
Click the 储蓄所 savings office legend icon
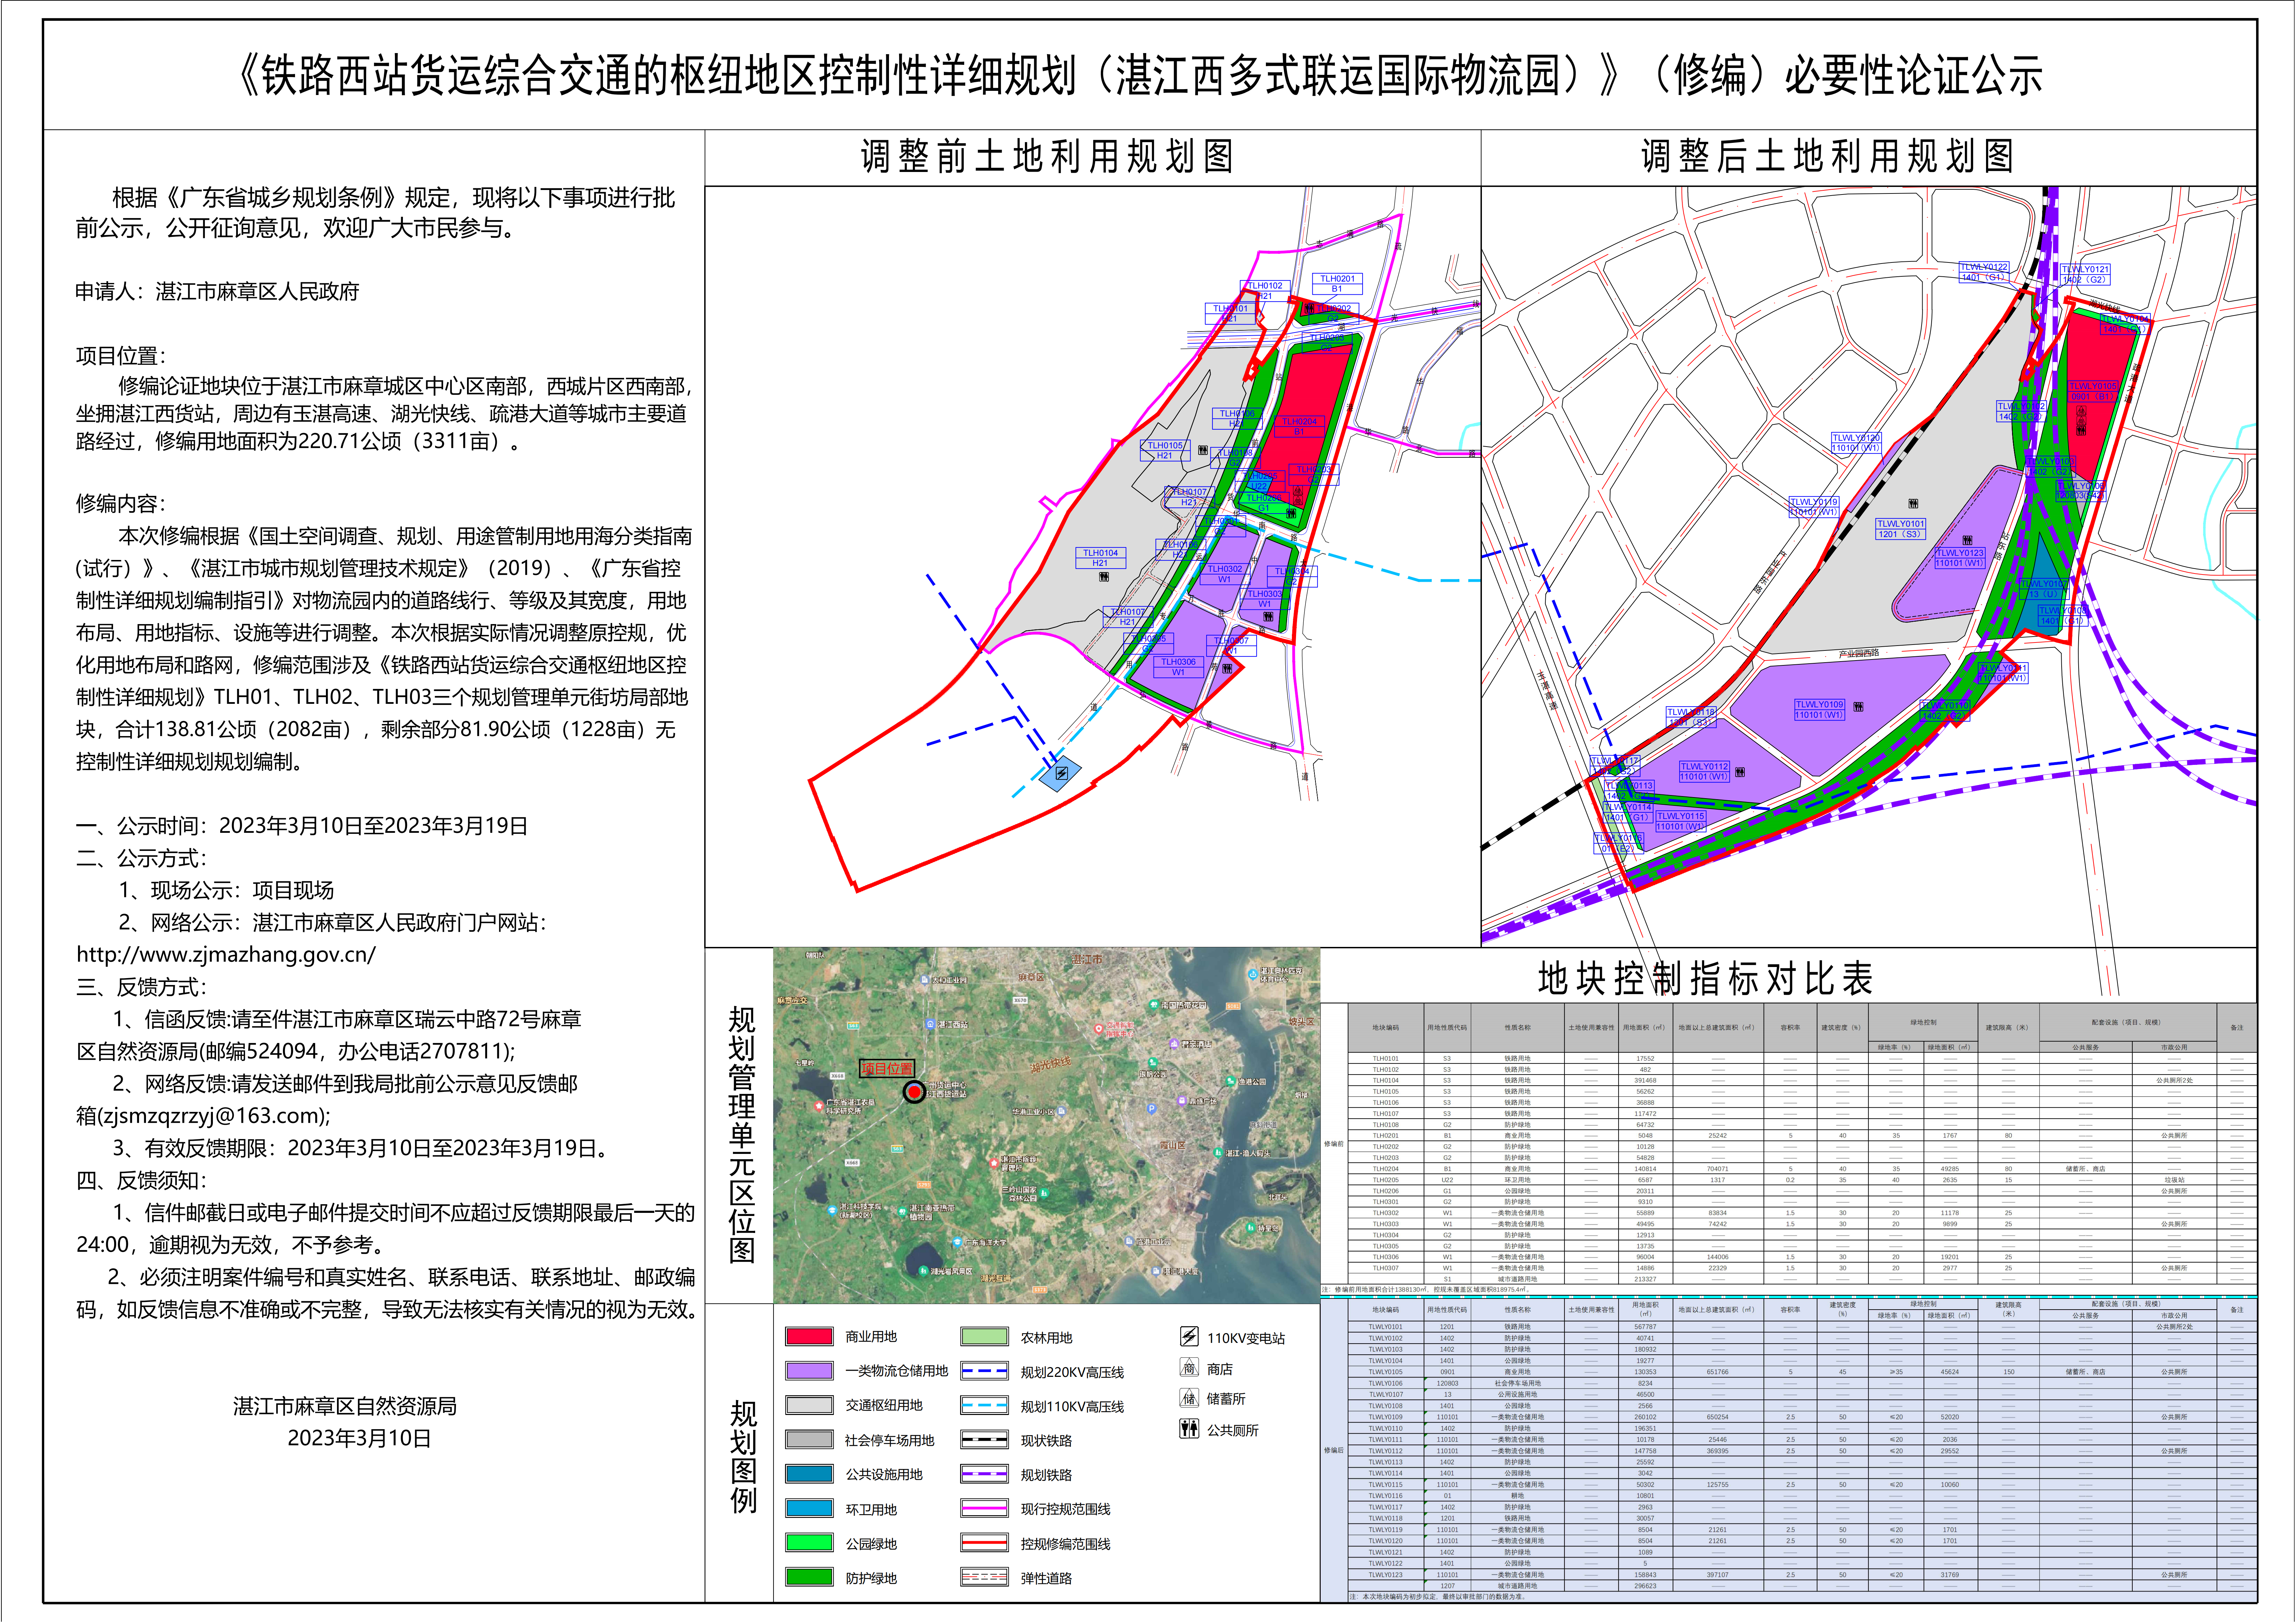click(x=1189, y=1398)
